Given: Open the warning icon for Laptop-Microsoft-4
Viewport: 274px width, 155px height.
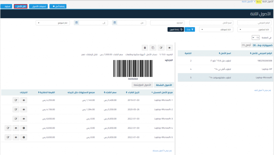Looking at the screenshot, I should click(24, 128).
